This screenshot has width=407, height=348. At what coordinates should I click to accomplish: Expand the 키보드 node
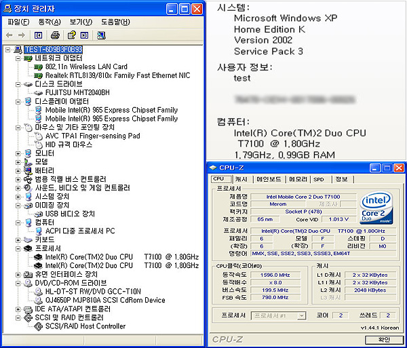18,239
